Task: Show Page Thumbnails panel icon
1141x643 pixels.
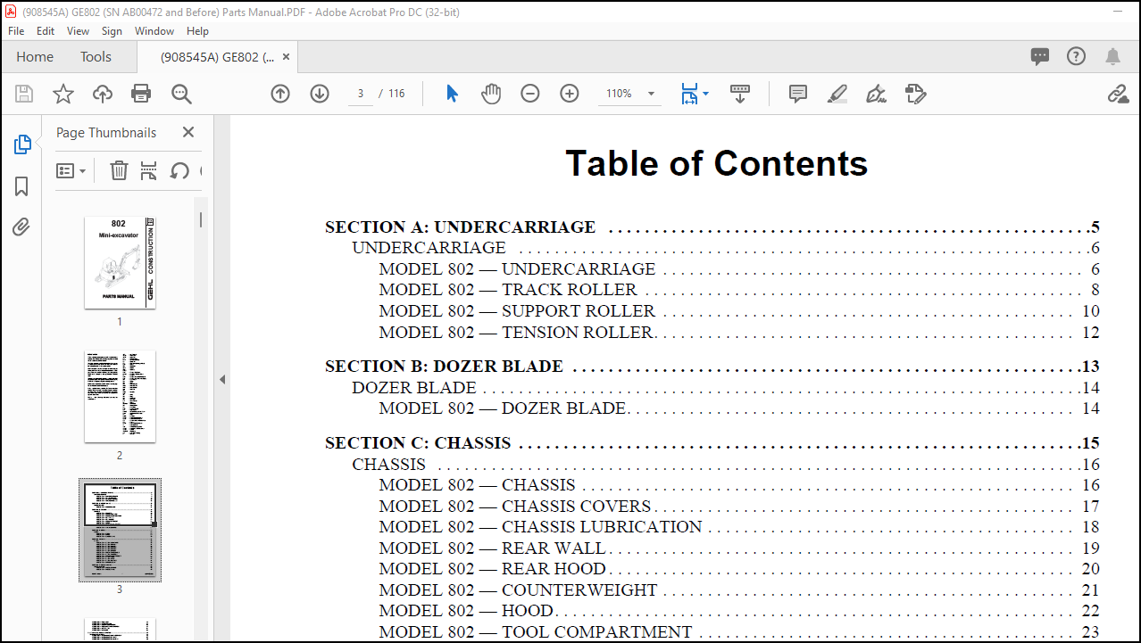Action: (22, 144)
